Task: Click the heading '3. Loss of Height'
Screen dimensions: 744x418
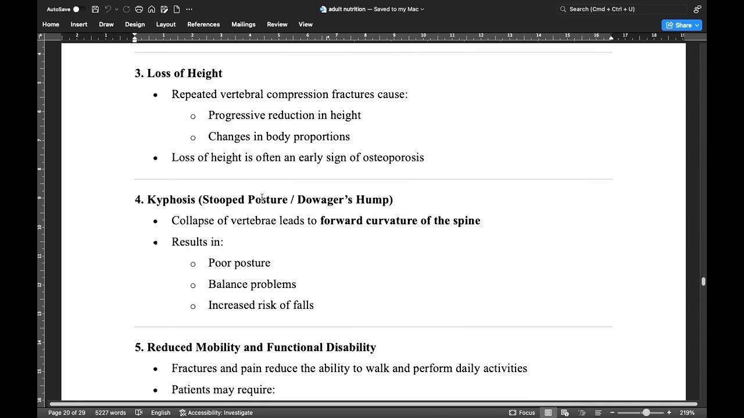Action: pyautogui.click(x=178, y=73)
